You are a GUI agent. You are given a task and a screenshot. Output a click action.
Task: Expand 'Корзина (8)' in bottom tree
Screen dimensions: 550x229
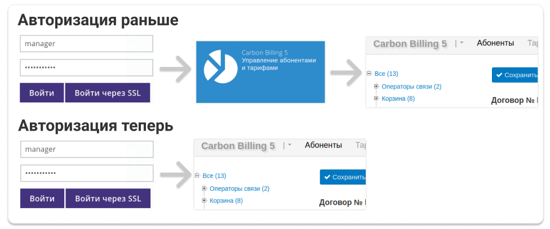pyautogui.click(x=204, y=201)
